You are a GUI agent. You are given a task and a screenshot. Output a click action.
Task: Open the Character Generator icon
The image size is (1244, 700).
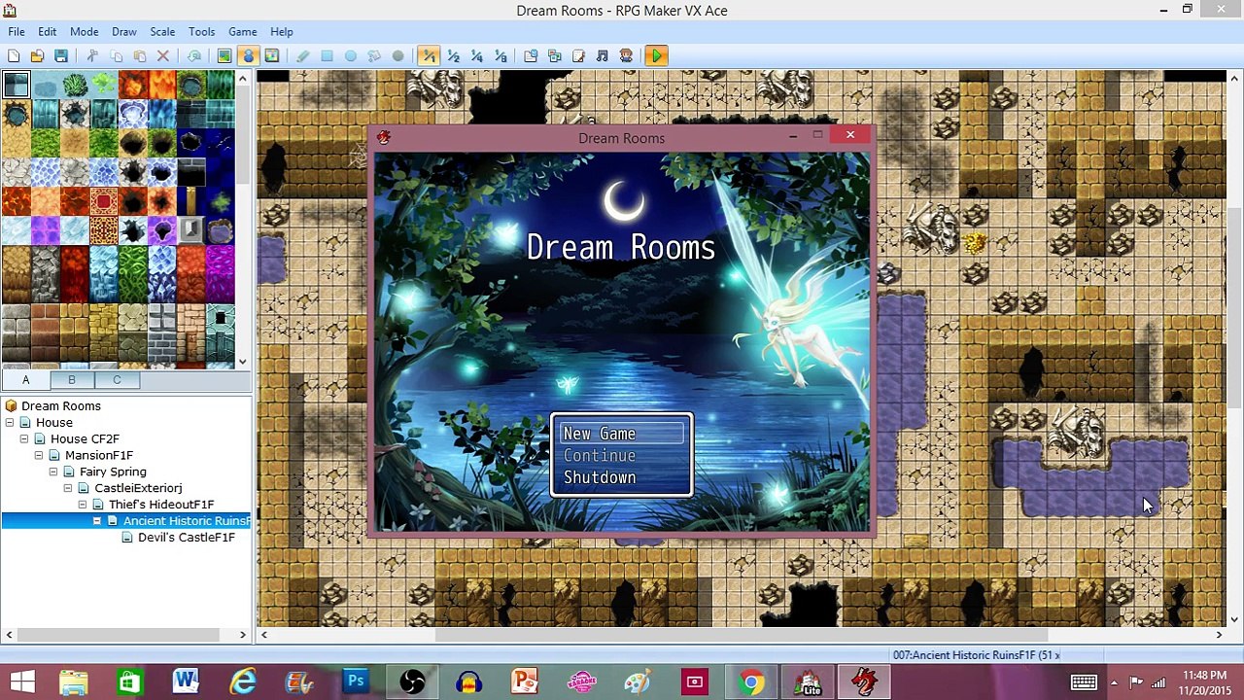(626, 56)
